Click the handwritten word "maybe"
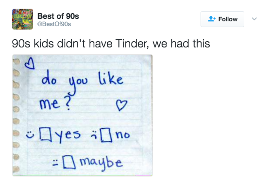This screenshot has height=181, width=269. (101, 163)
